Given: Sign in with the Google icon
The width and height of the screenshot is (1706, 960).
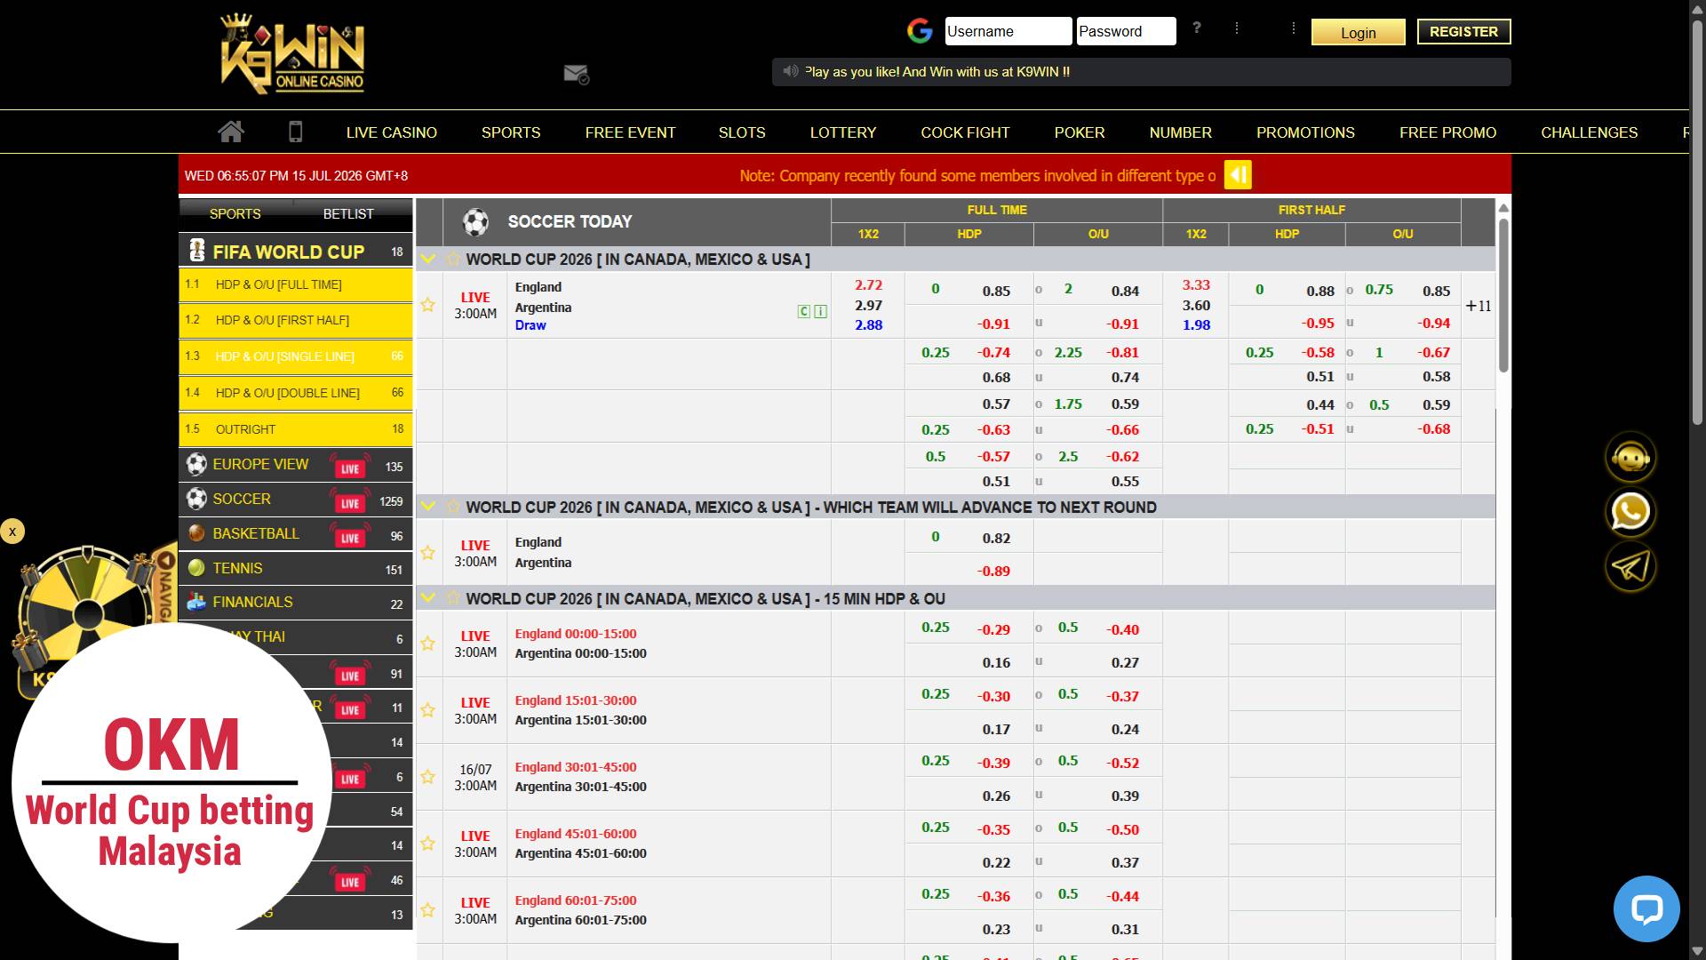Looking at the screenshot, I should coord(920,31).
